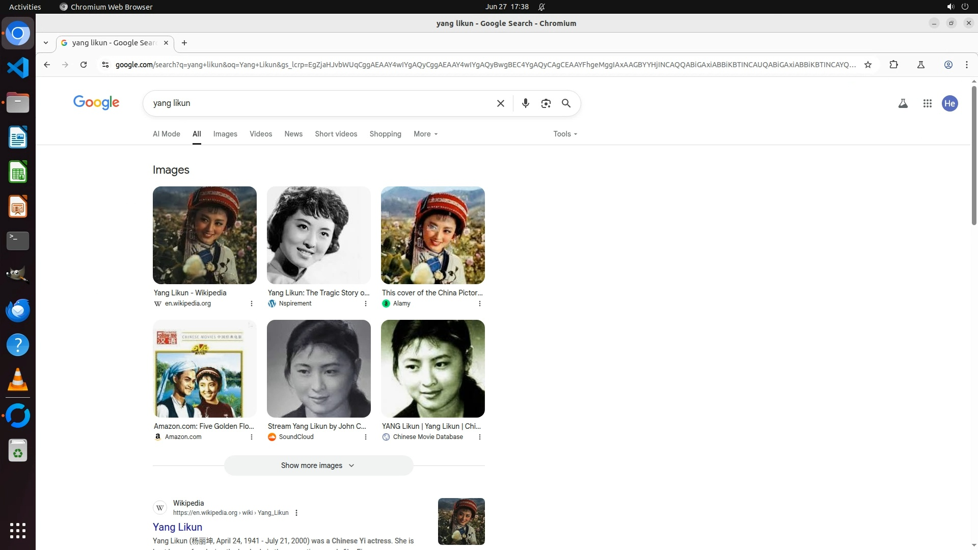The height and width of the screenshot is (550, 978).
Task: Expand the More search filters dropdown
Action: point(425,134)
